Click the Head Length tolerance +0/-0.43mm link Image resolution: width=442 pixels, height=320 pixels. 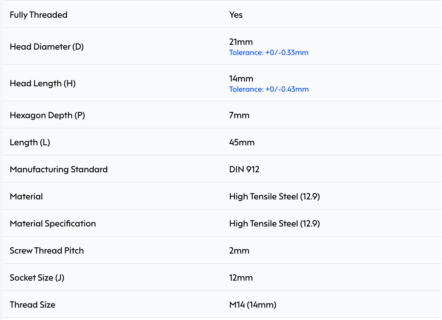tap(269, 89)
